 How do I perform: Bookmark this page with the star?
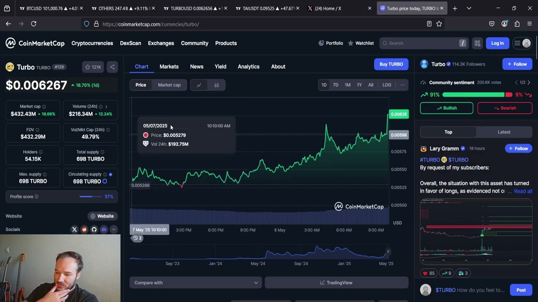(439, 24)
